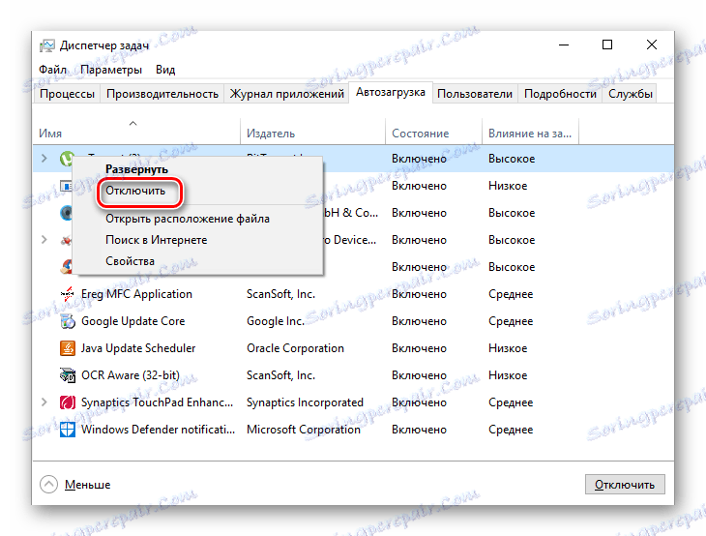The image size is (706, 536).
Task: Click the Отключить button at bottom right
Action: [x=625, y=484]
